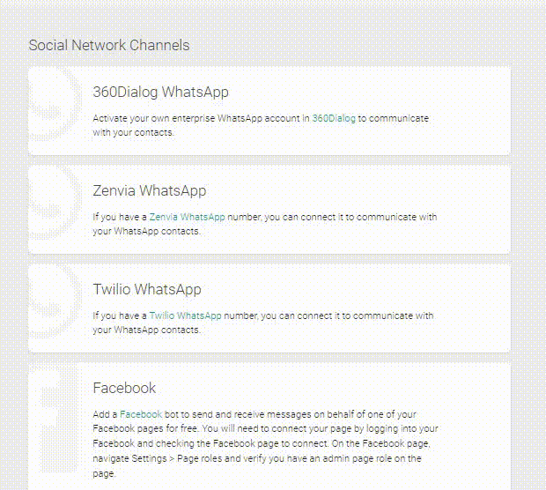Click the Twilio WhatsApp logo icon
This screenshot has width=546, height=490.
54,308
